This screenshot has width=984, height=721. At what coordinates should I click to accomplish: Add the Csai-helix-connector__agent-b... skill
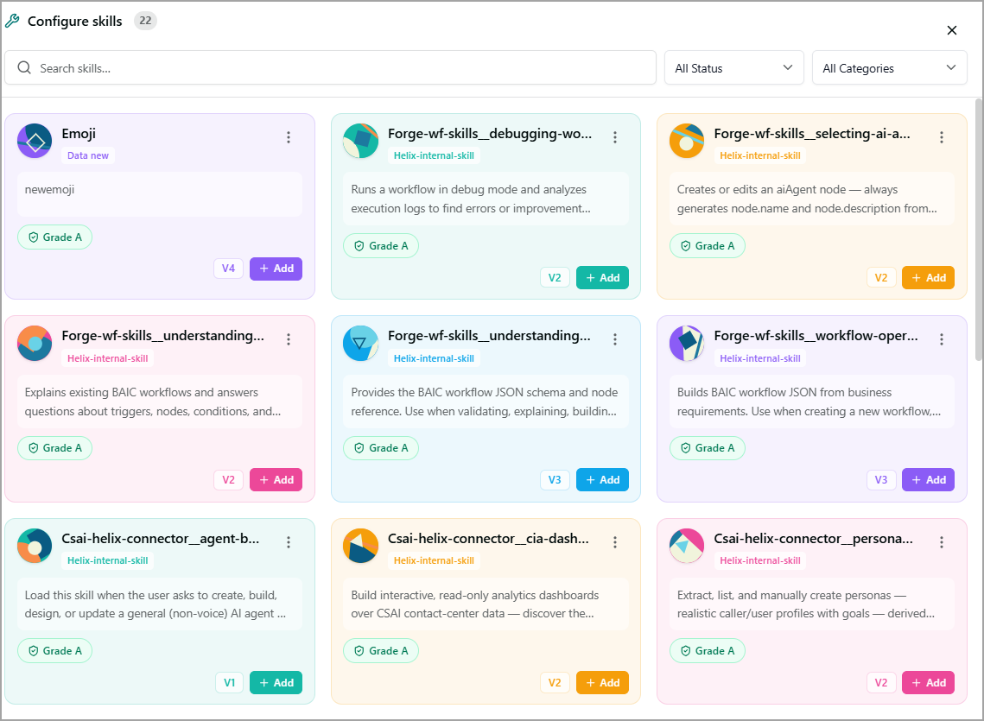[276, 683]
